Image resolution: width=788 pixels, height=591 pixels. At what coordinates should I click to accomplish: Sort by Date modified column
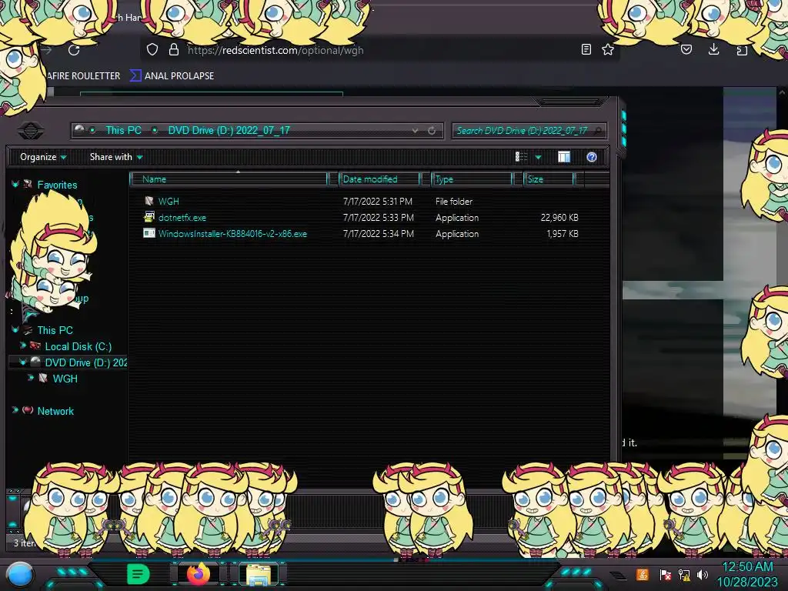tap(379, 179)
